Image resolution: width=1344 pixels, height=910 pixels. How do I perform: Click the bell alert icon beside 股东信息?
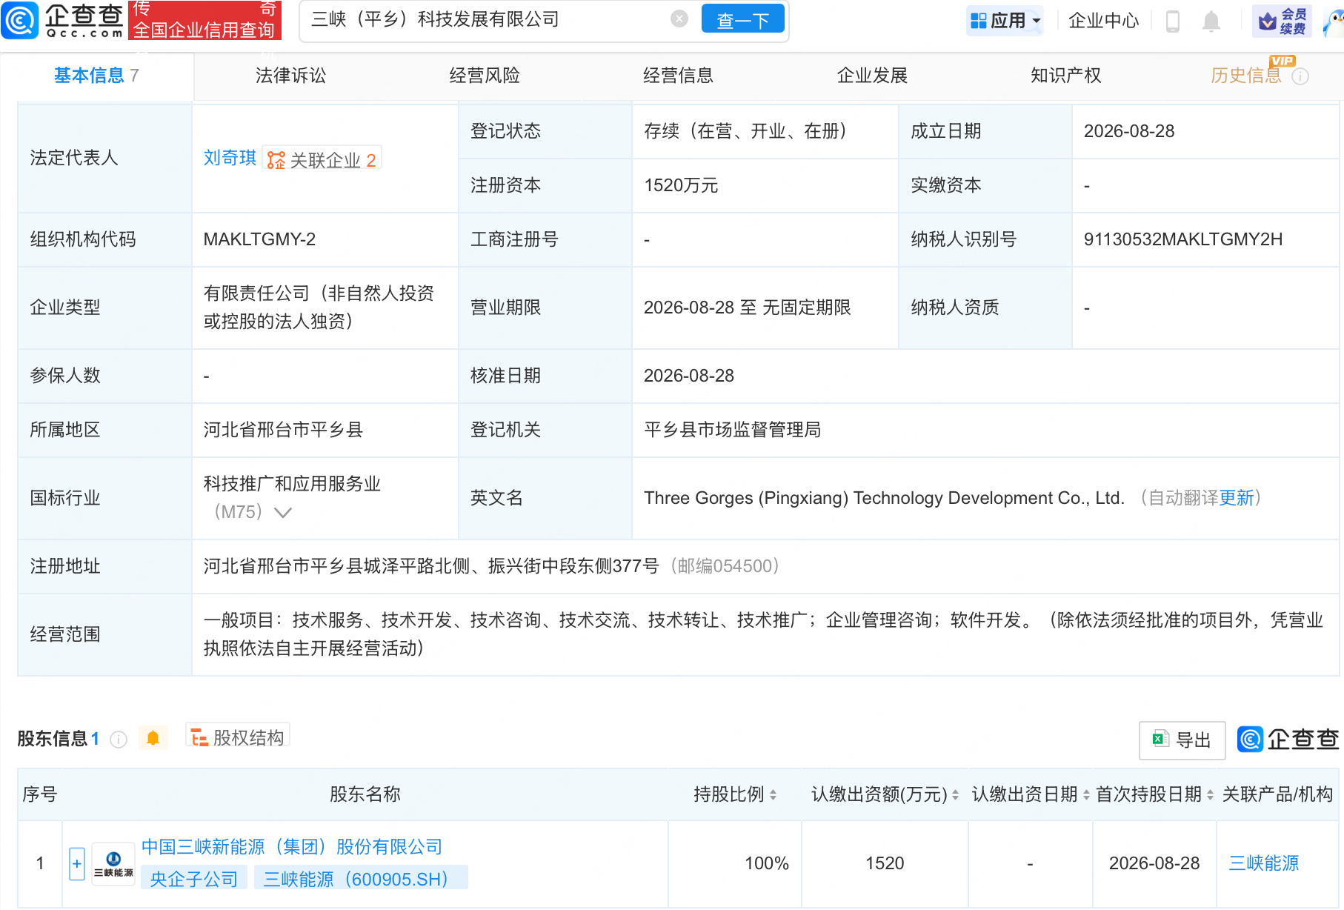point(153,738)
